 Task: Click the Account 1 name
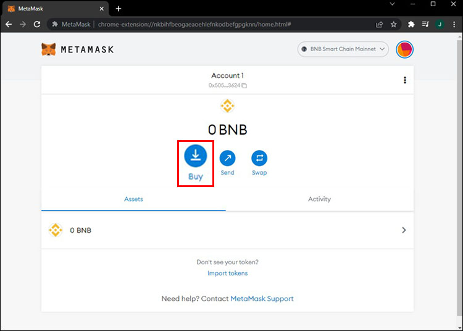(x=227, y=75)
